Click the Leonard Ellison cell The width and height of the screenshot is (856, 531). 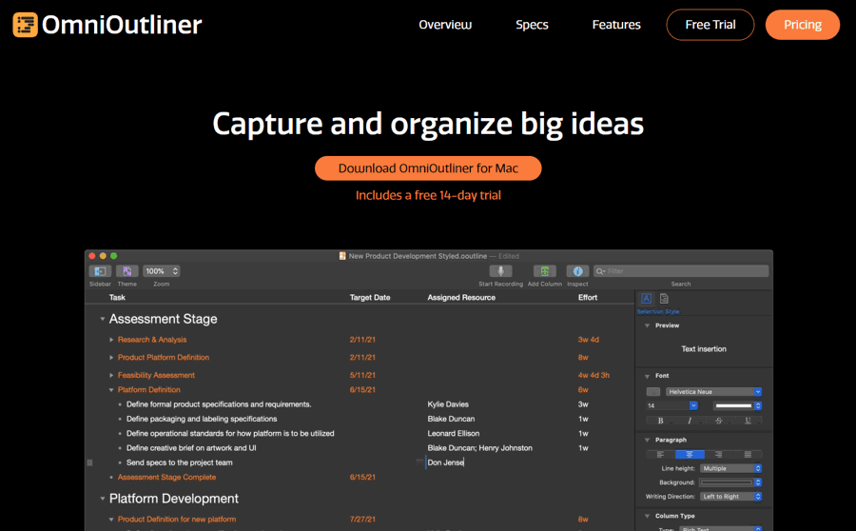453,433
